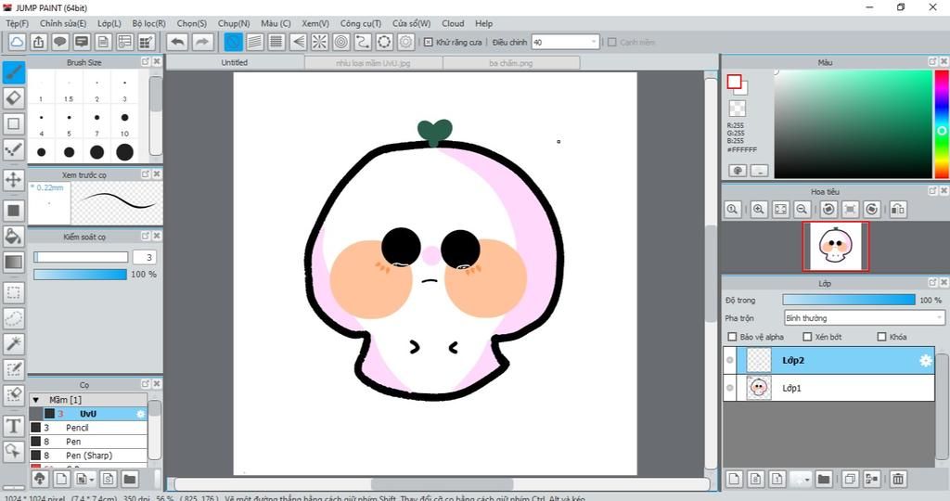Select the Eraser tool in left toolbar
The width and height of the screenshot is (950, 501).
tap(14, 97)
